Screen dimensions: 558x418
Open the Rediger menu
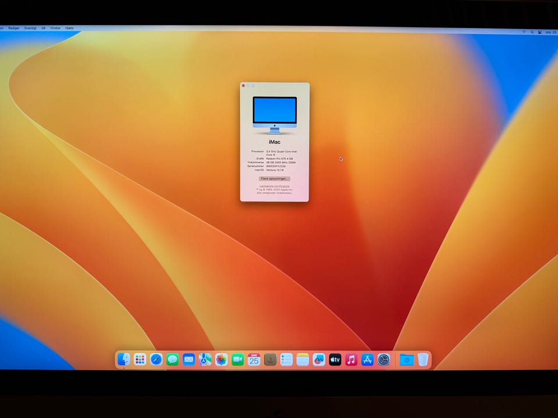click(x=14, y=28)
